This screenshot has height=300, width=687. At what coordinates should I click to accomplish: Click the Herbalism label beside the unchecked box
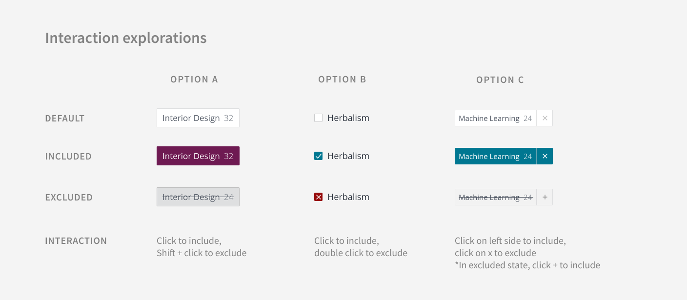coord(348,118)
